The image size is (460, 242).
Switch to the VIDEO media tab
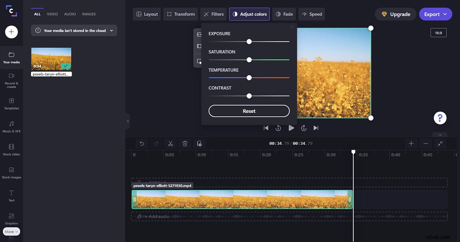click(52, 14)
